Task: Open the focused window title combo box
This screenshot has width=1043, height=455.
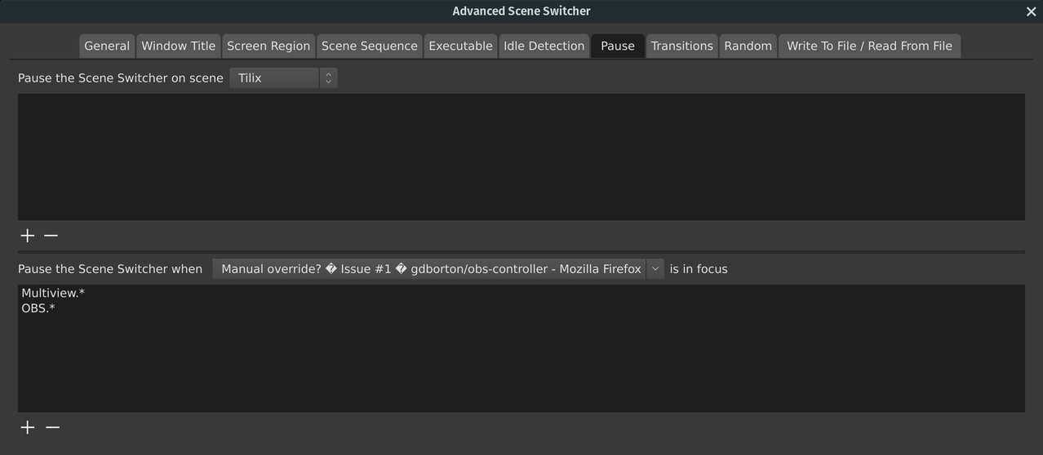Action: 438,269
